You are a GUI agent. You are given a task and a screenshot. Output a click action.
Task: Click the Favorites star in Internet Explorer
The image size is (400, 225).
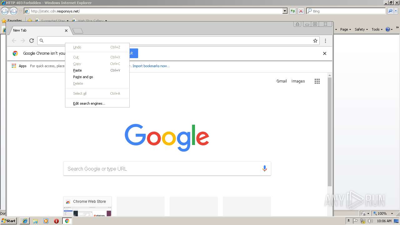(x=4, y=21)
